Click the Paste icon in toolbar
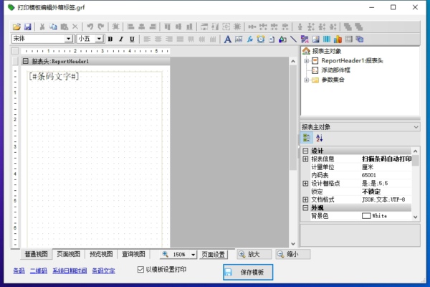430x287 pixels. point(64,27)
